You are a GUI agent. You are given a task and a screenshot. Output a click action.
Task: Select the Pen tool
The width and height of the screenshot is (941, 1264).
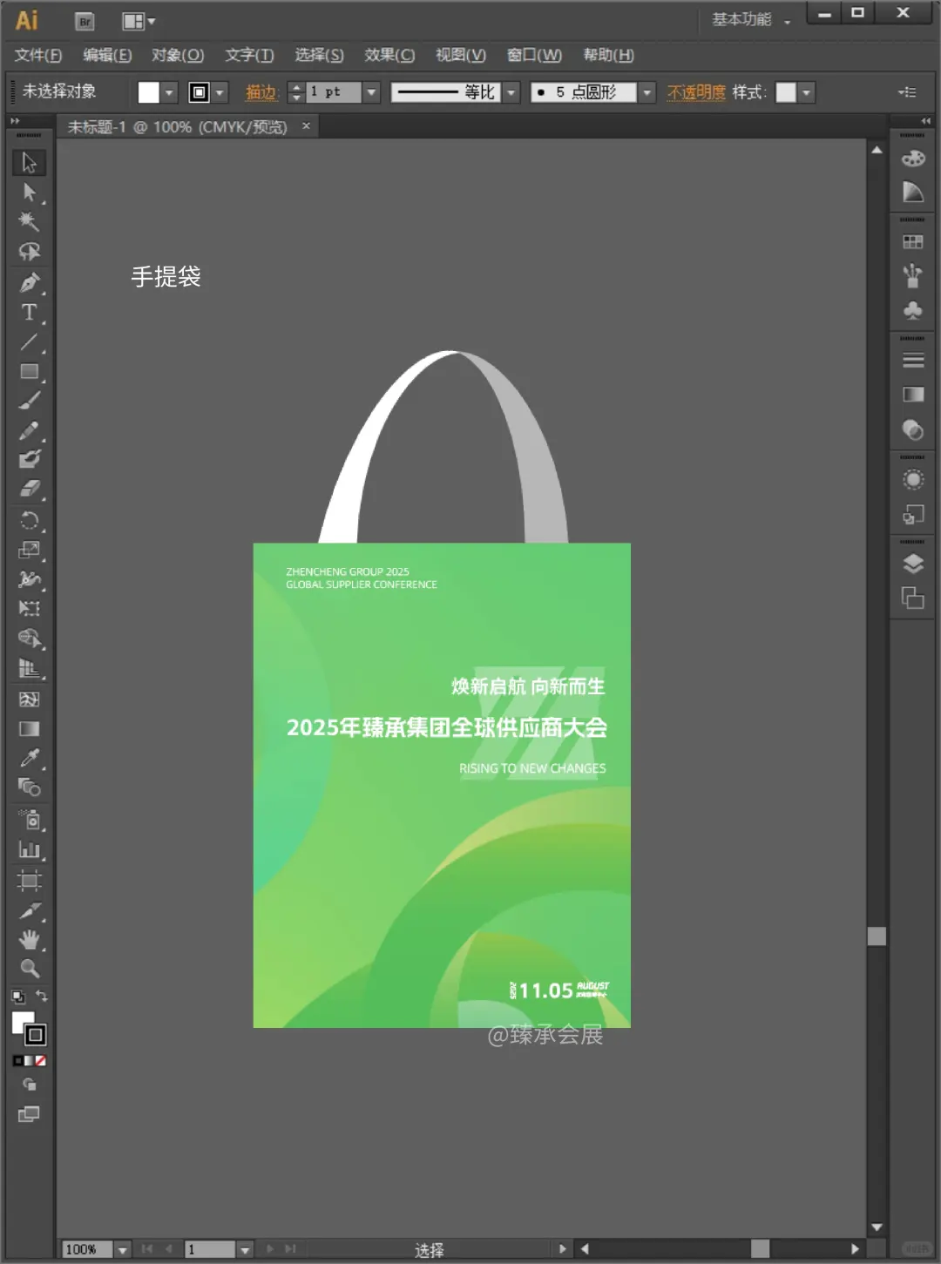[29, 282]
